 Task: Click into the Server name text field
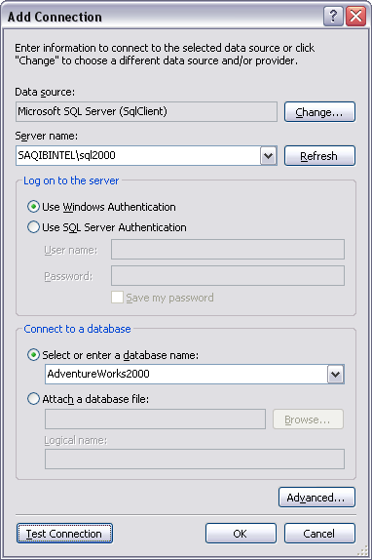(x=138, y=156)
